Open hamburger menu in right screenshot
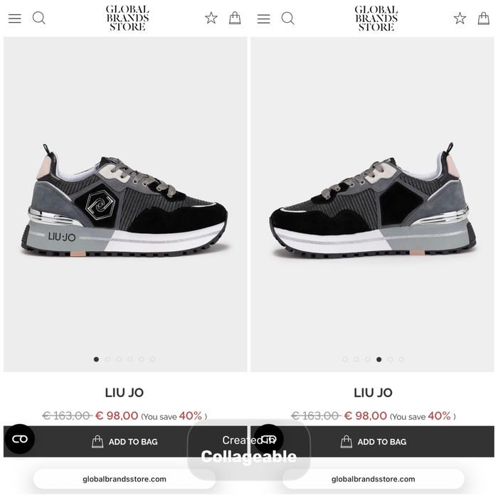Viewport: 498px width, 498px height. coord(264,18)
